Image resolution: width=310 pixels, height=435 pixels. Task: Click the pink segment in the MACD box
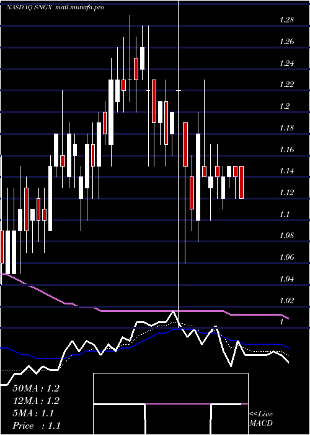[178, 404]
